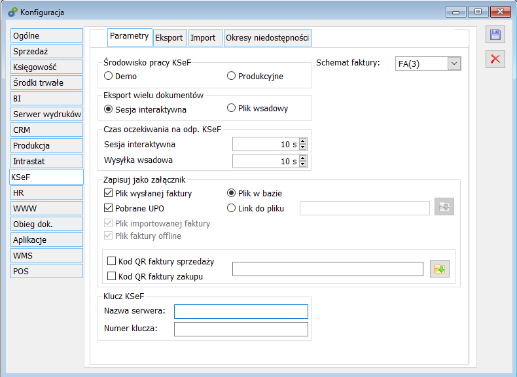Choose Plik wsadowy export mode
Viewport: 517px width, 377px height.
231,108
